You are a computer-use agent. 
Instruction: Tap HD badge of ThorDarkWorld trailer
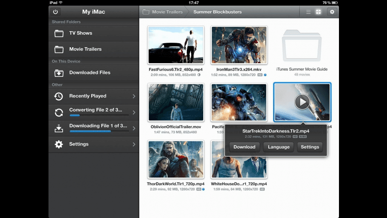pos(199,190)
